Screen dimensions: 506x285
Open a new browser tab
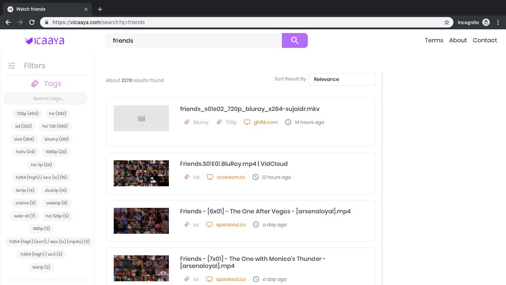100,9
